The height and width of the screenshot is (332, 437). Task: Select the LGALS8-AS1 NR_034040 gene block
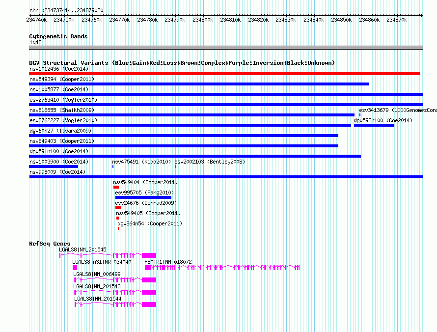click(x=75, y=268)
